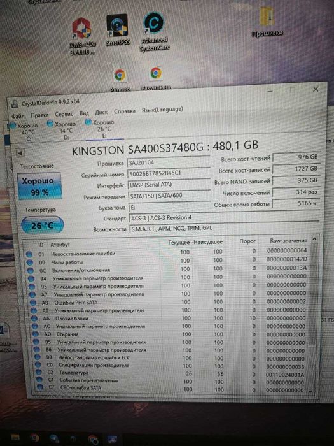Click the Стандарт field ACS-3 Revision 4

click(224, 217)
